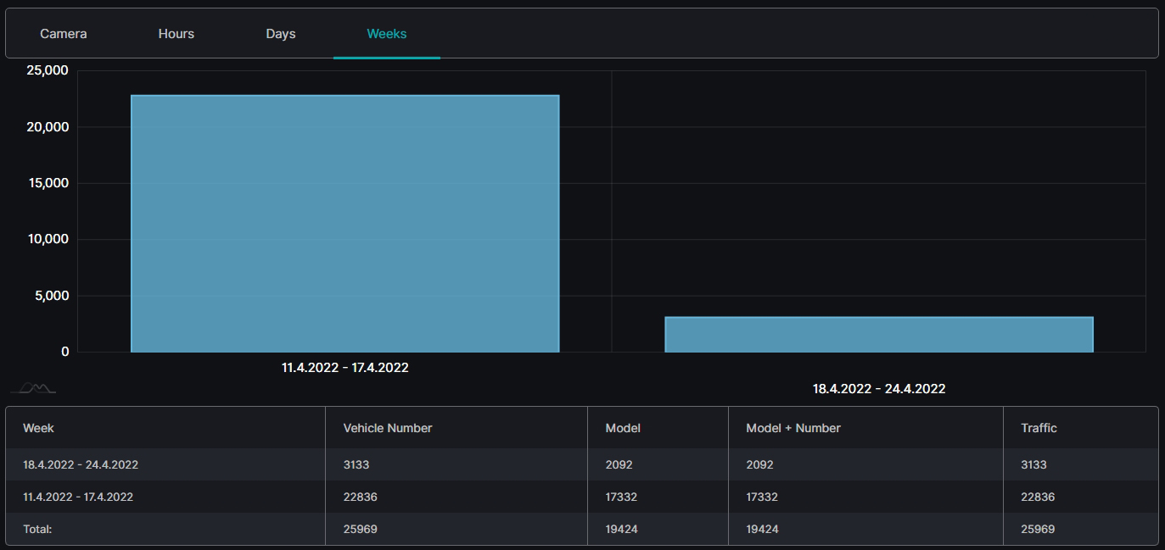Click x-axis label 18.4.2022 - 24.4.2022
The width and height of the screenshot is (1165, 550).
tap(879, 389)
